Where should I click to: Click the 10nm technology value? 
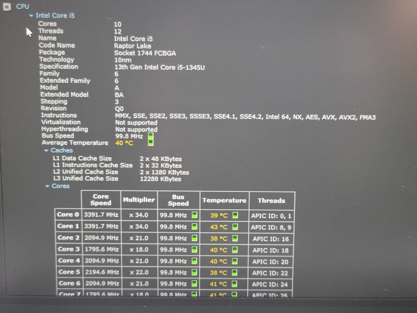(122, 60)
